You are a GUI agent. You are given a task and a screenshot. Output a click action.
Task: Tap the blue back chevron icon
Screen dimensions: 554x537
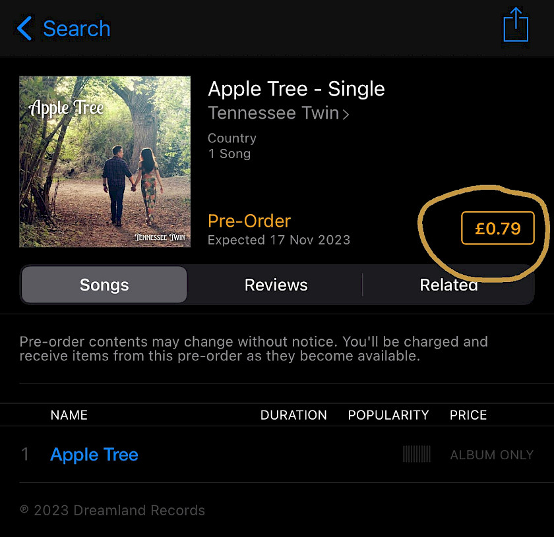pyautogui.click(x=24, y=28)
